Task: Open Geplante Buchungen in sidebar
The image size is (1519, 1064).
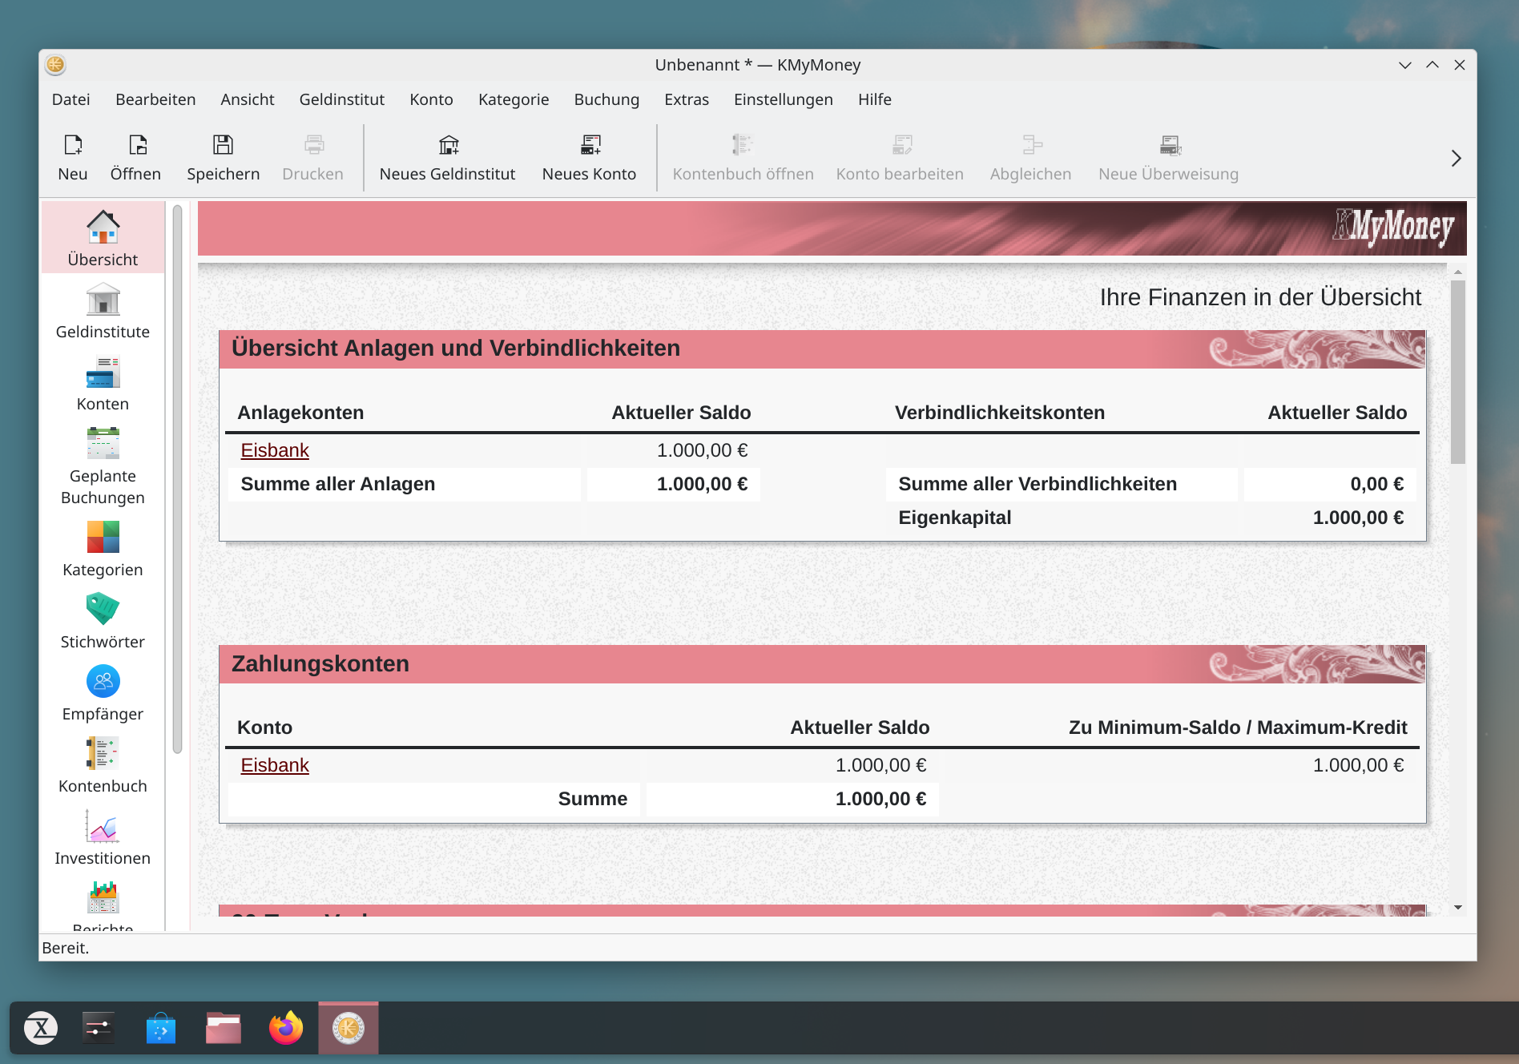Action: [103, 465]
